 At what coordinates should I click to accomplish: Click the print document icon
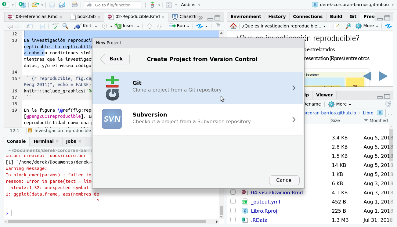(x=75, y=5)
